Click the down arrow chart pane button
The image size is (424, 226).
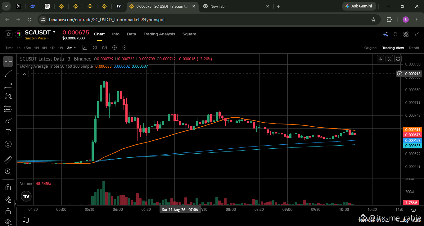coord(381,59)
